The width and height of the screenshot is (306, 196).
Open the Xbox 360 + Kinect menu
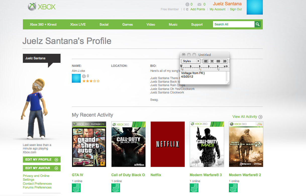[43, 24]
